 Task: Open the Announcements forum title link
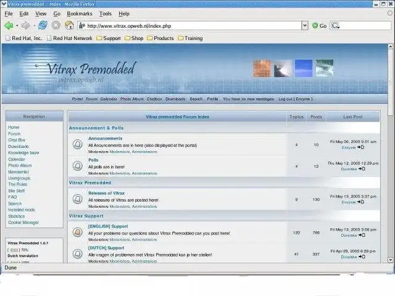[105, 138]
